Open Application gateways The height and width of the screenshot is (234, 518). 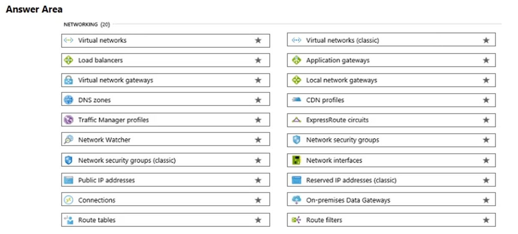click(391, 61)
